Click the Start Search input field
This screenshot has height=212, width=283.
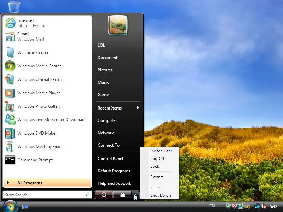coord(47,195)
